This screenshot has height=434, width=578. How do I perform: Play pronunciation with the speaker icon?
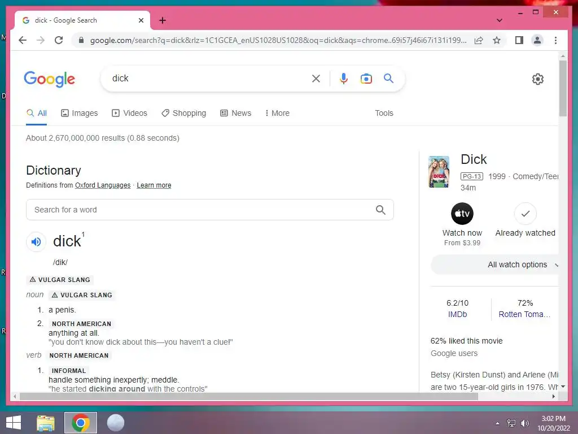coord(36,242)
